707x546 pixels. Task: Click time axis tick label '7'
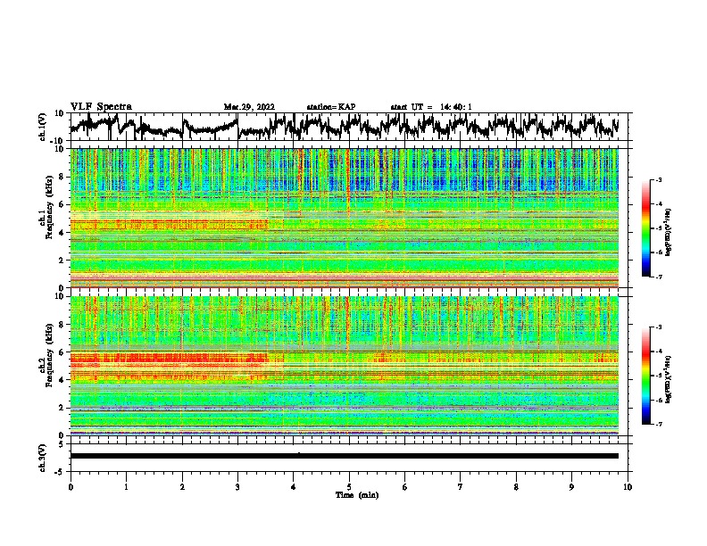[x=461, y=487]
